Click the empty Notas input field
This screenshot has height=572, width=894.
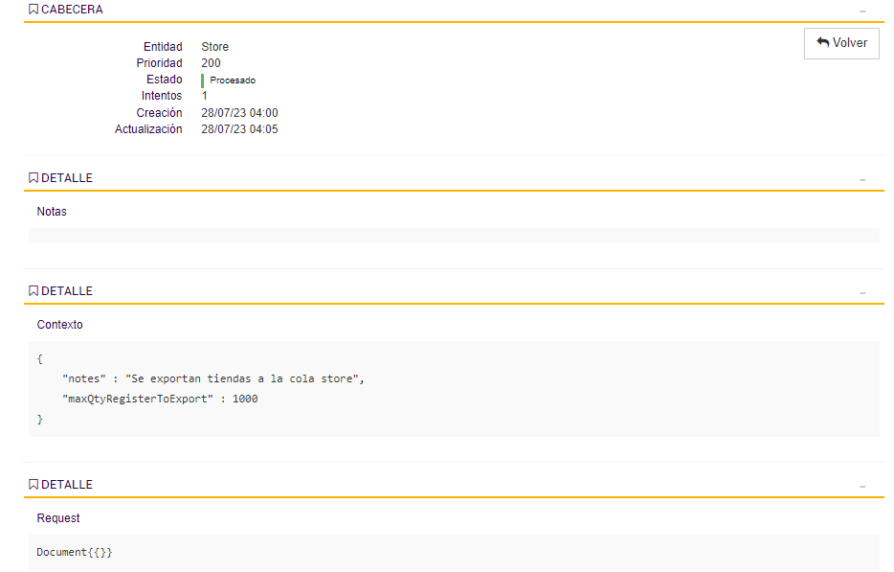coord(450,235)
